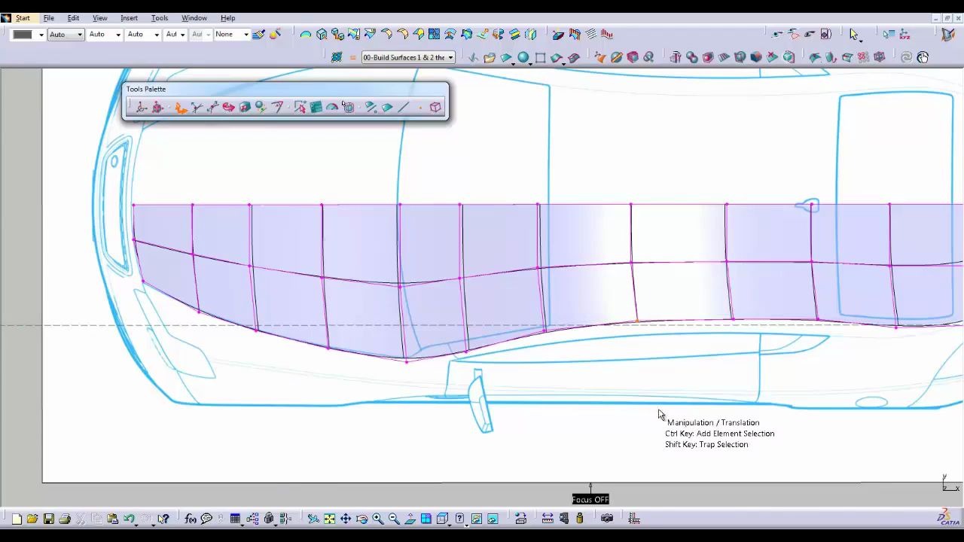Click the first icon in Tools Palette
Image resolution: width=964 pixels, height=542 pixels.
tap(141, 108)
